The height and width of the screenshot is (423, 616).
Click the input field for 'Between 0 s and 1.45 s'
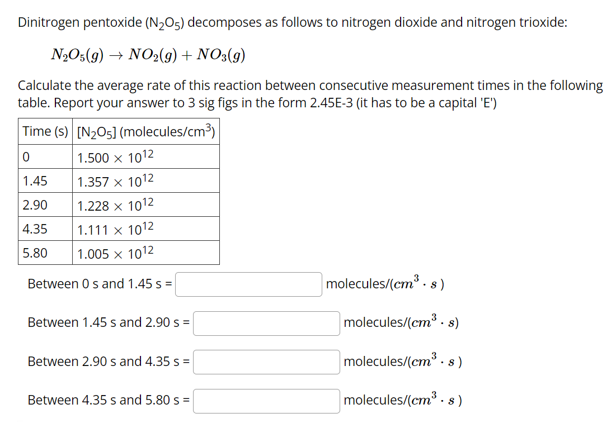248,284
